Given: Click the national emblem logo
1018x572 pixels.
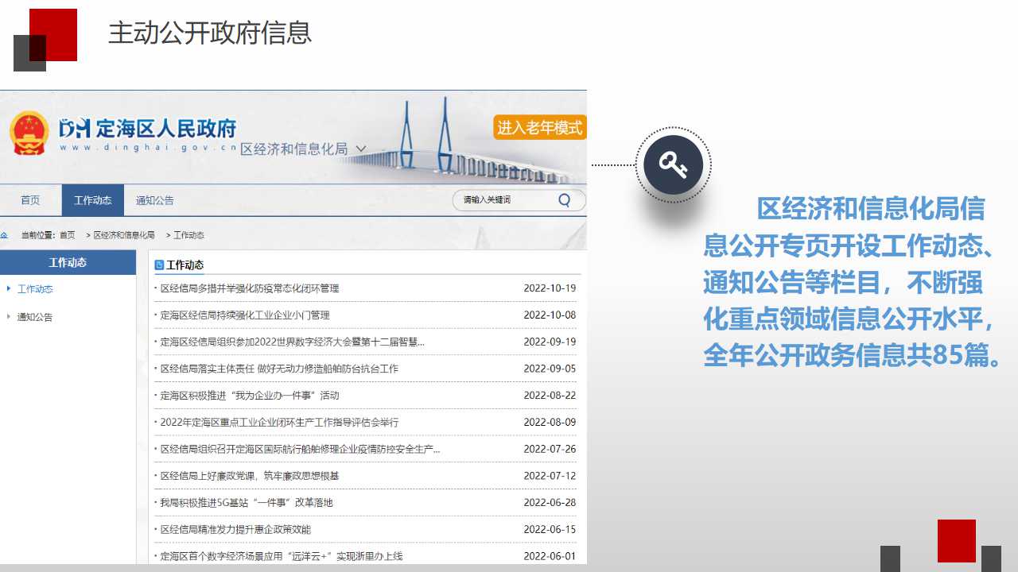Looking at the screenshot, I should point(29,133).
